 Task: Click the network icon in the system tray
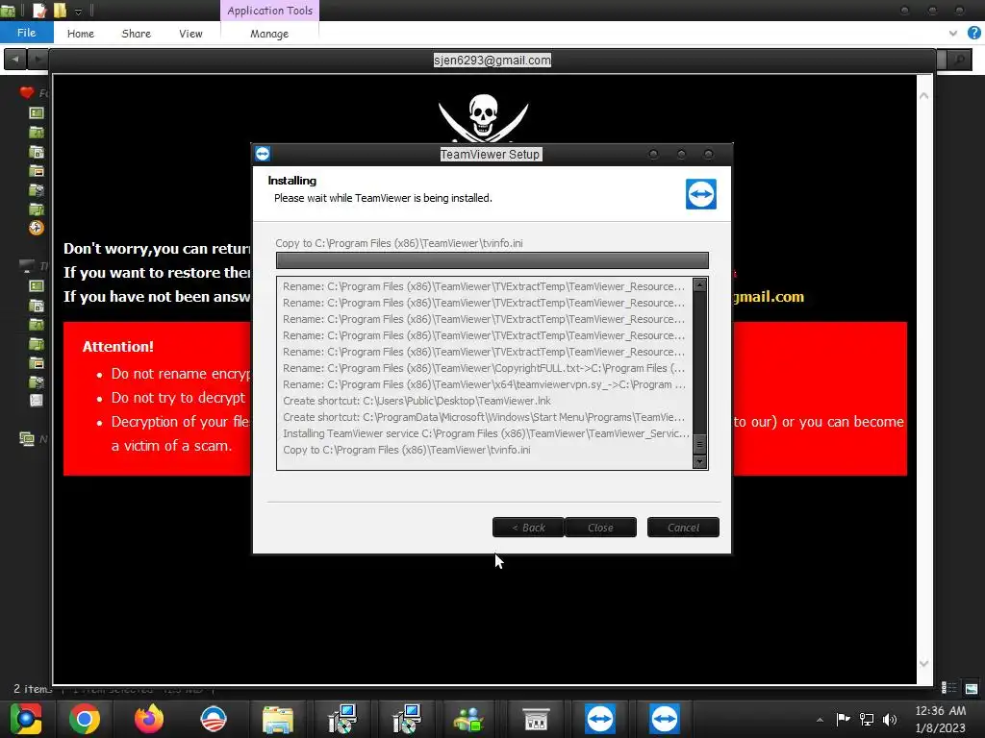coord(867,719)
